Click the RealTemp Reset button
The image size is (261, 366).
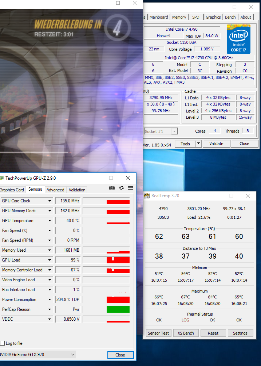pyautogui.click(x=213, y=333)
